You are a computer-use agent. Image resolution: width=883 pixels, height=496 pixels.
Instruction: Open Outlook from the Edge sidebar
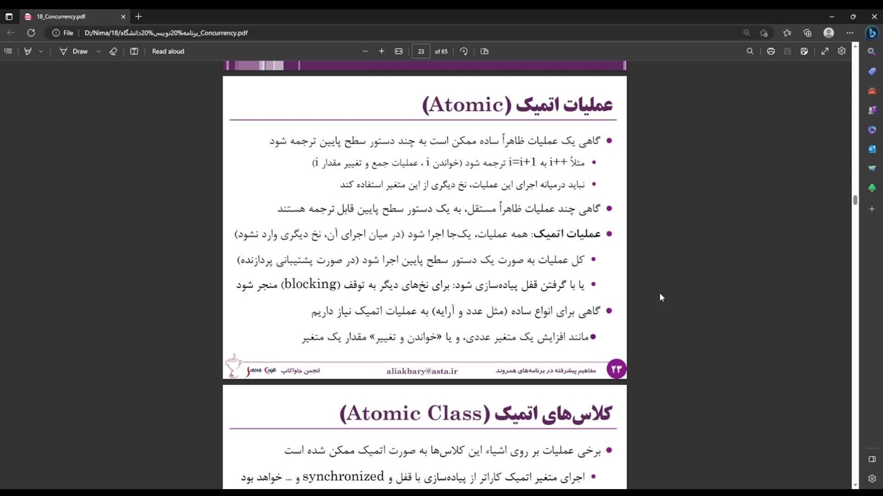point(872,149)
